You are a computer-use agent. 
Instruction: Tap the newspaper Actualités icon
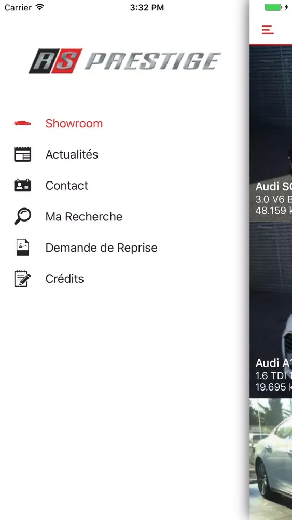22,154
